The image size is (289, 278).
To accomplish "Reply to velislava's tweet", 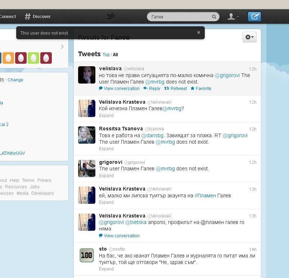I will (x=152, y=88).
